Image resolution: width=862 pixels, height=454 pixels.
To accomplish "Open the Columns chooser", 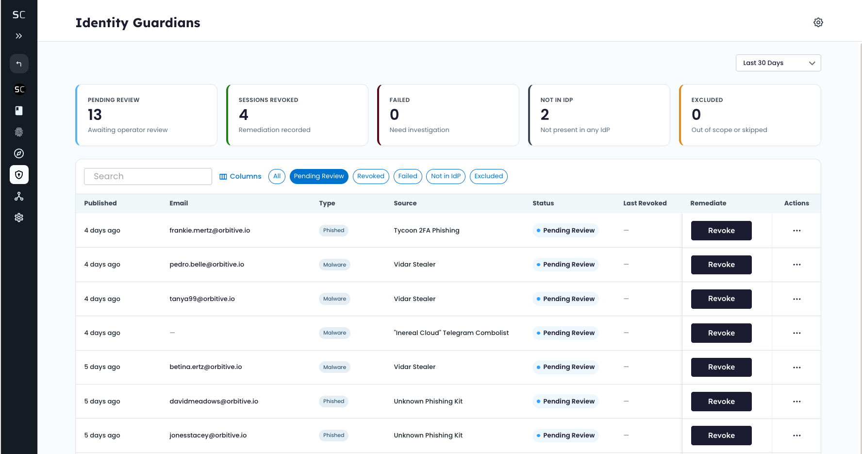I will [x=240, y=176].
